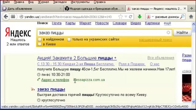
Task: Go back with the browser back arrow
Action: click(x=6, y=16)
